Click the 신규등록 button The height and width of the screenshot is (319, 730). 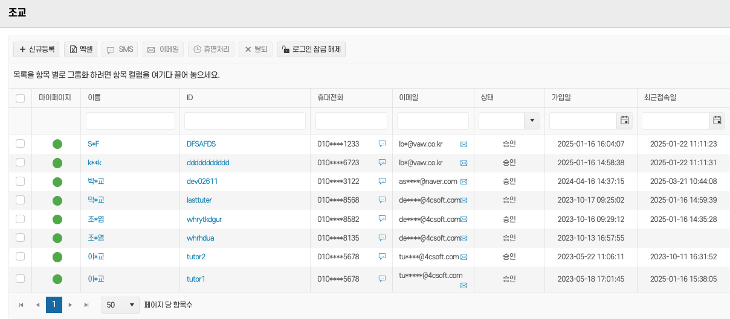36,49
